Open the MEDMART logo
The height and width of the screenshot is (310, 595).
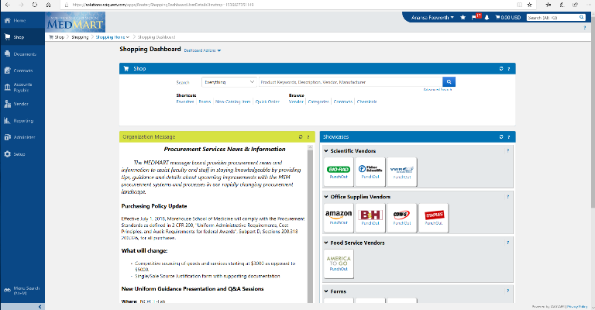(75, 22)
